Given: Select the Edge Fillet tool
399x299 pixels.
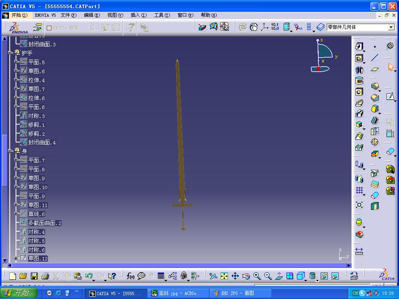Looking at the screenshot, I should [374, 86].
